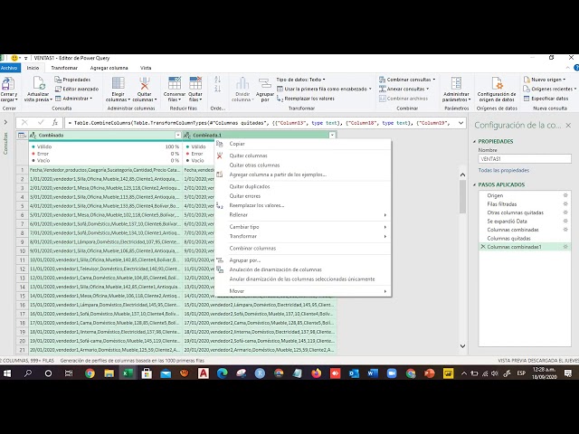Screen dimensions: 579x434
Task: Click Especificar datos
Action: click(546, 99)
